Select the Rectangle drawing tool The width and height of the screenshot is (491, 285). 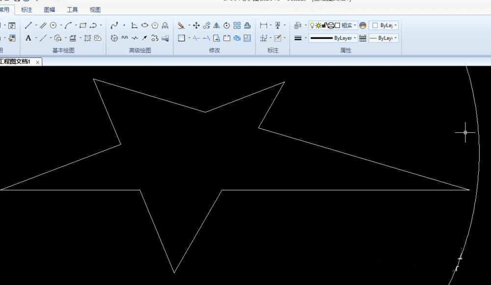click(82, 26)
